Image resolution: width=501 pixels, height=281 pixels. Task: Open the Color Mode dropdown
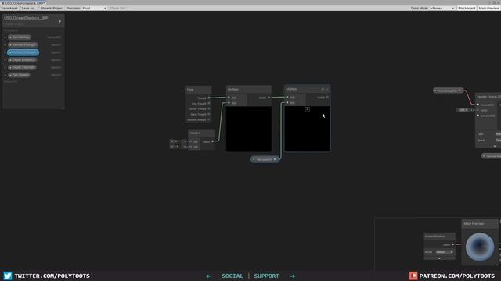tap(442, 8)
